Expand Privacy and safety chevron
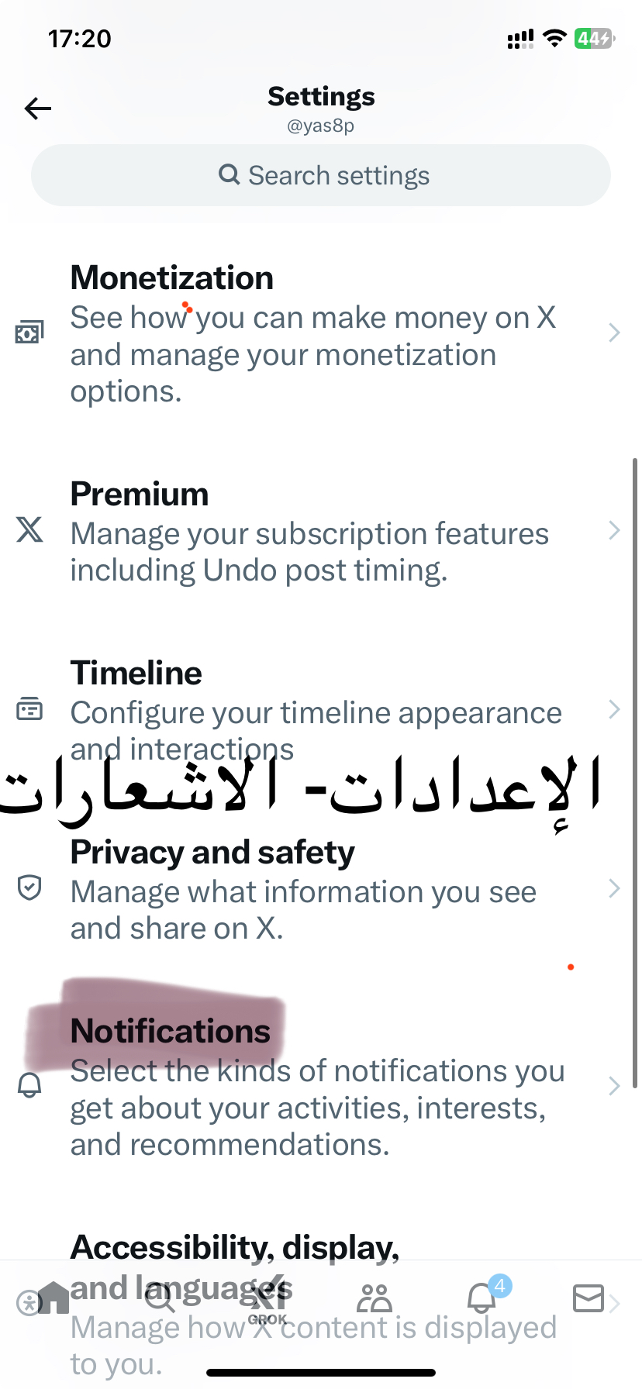Screen dimensions: 642x1389 pos(614,888)
